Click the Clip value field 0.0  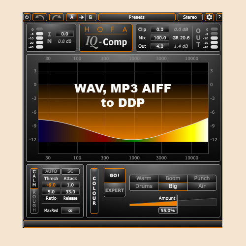click(160, 30)
